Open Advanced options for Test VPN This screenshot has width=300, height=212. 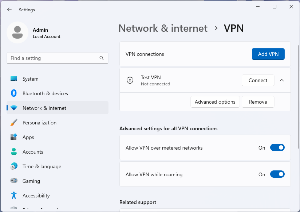[215, 102]
